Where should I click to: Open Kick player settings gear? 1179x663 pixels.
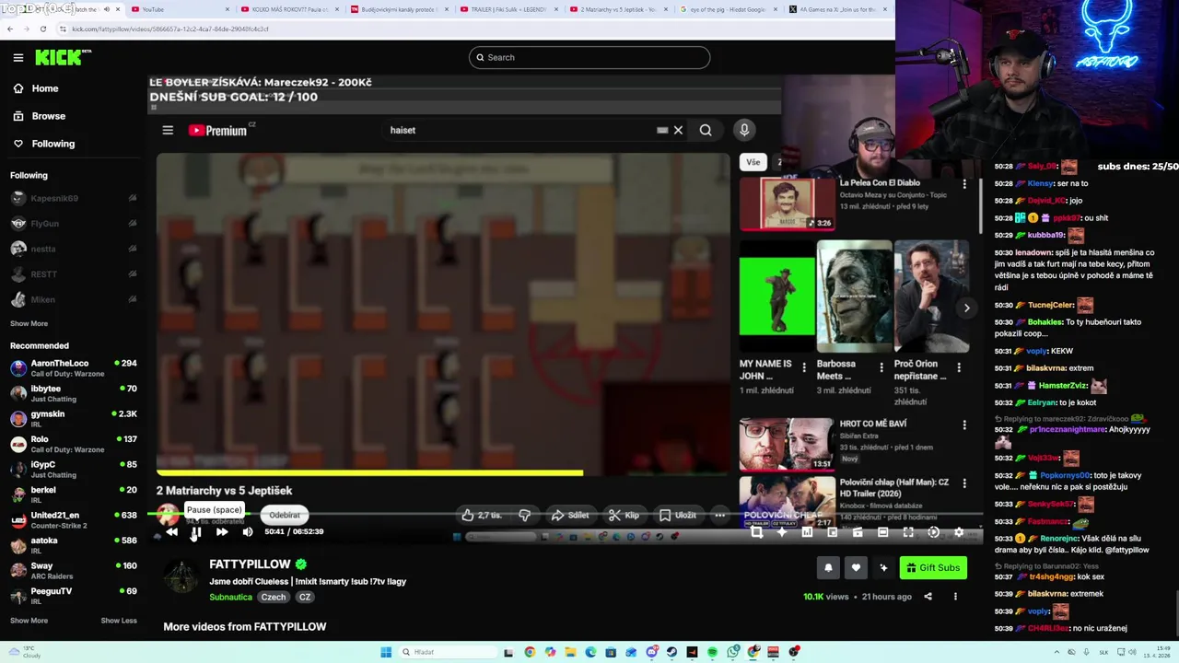[x=959, y=532]
